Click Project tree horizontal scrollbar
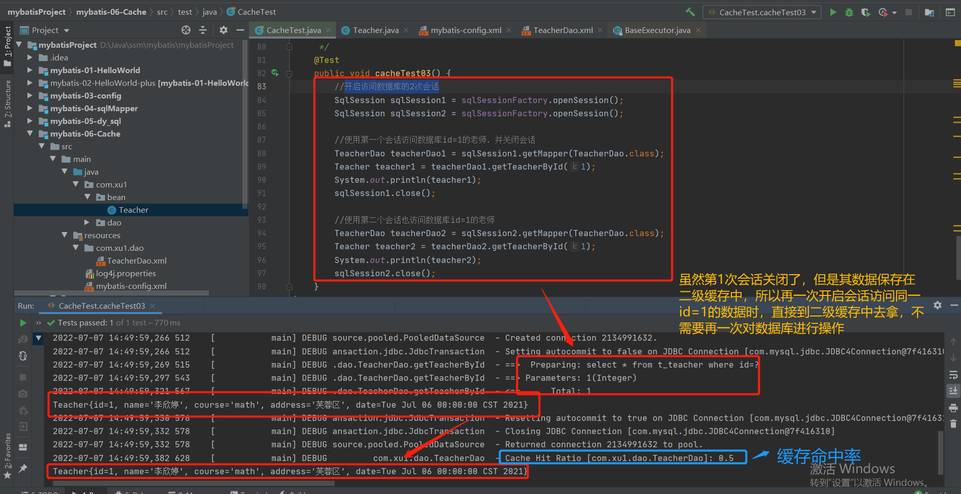The width and height of the screenshot is (961, 494). click(111, 293)
